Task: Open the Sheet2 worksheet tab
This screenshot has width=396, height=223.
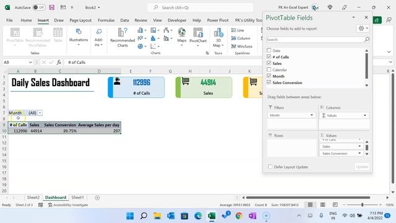Action: click(33, 198)
